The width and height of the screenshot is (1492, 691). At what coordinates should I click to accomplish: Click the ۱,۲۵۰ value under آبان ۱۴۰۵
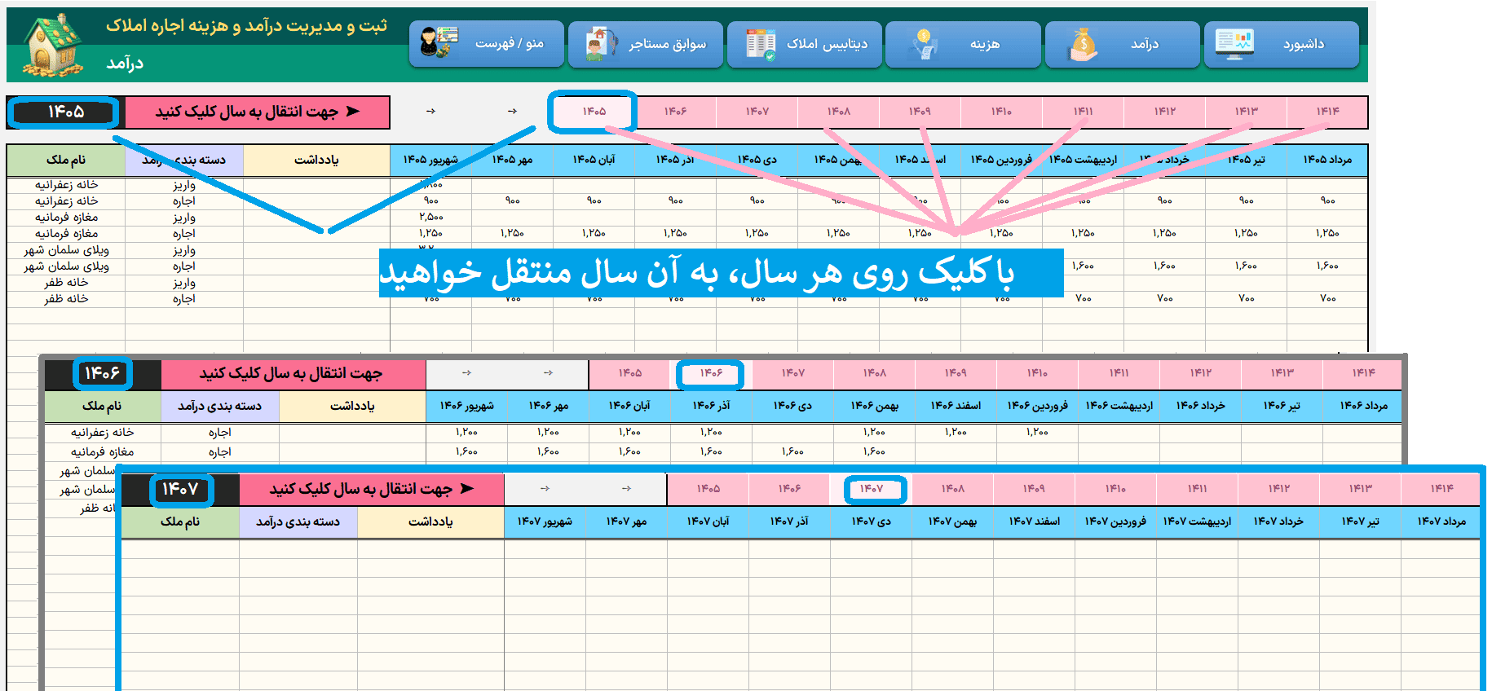pyautogui.click(x=594, y=234)
